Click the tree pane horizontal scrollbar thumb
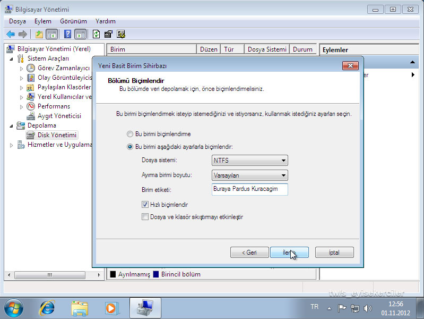The width and height of the screenshot is (424, 319). (x=50, y=275)
